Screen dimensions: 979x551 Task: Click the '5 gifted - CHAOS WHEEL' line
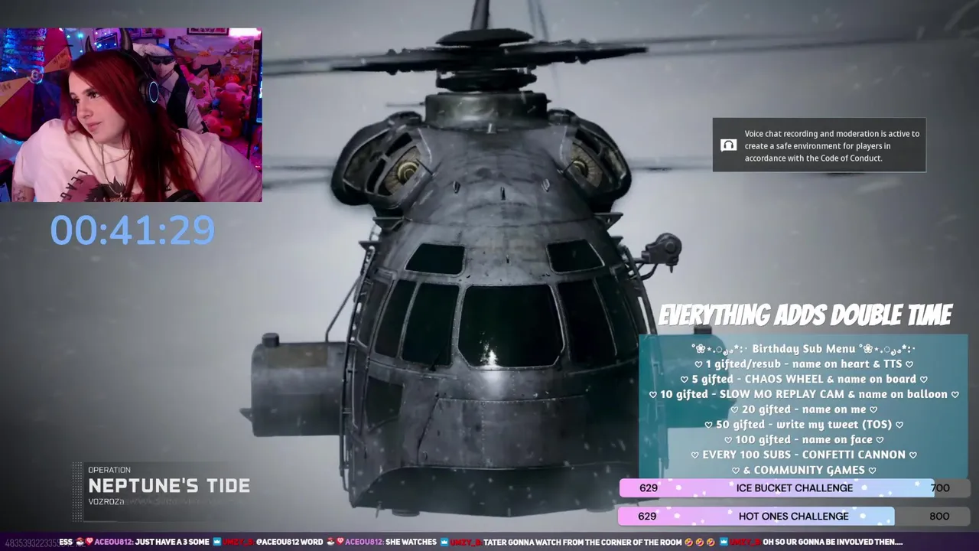click(804, 379)
